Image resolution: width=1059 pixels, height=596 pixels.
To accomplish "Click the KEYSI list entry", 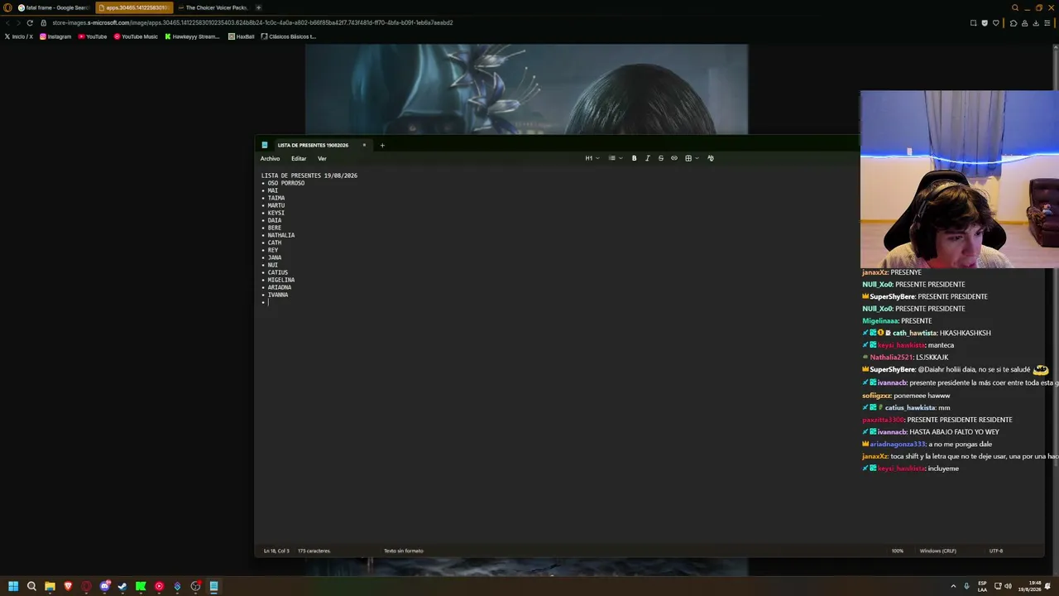I will (x=276, y=213).
